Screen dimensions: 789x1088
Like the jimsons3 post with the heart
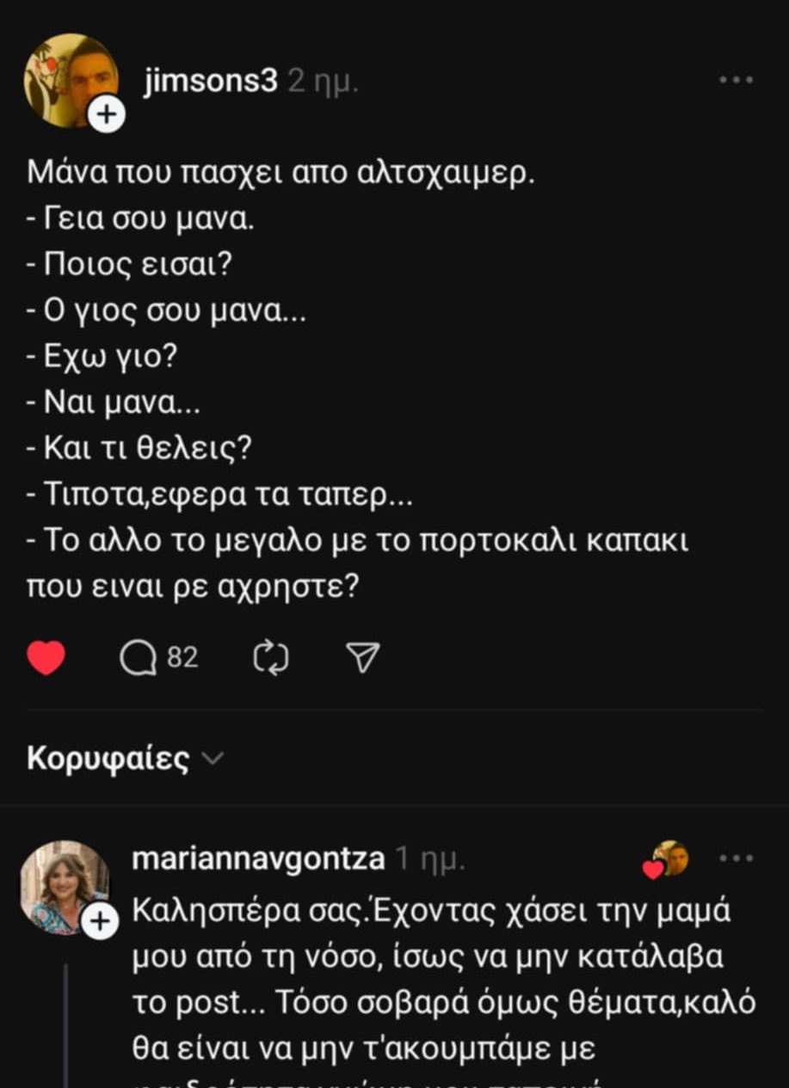[46, 658]
